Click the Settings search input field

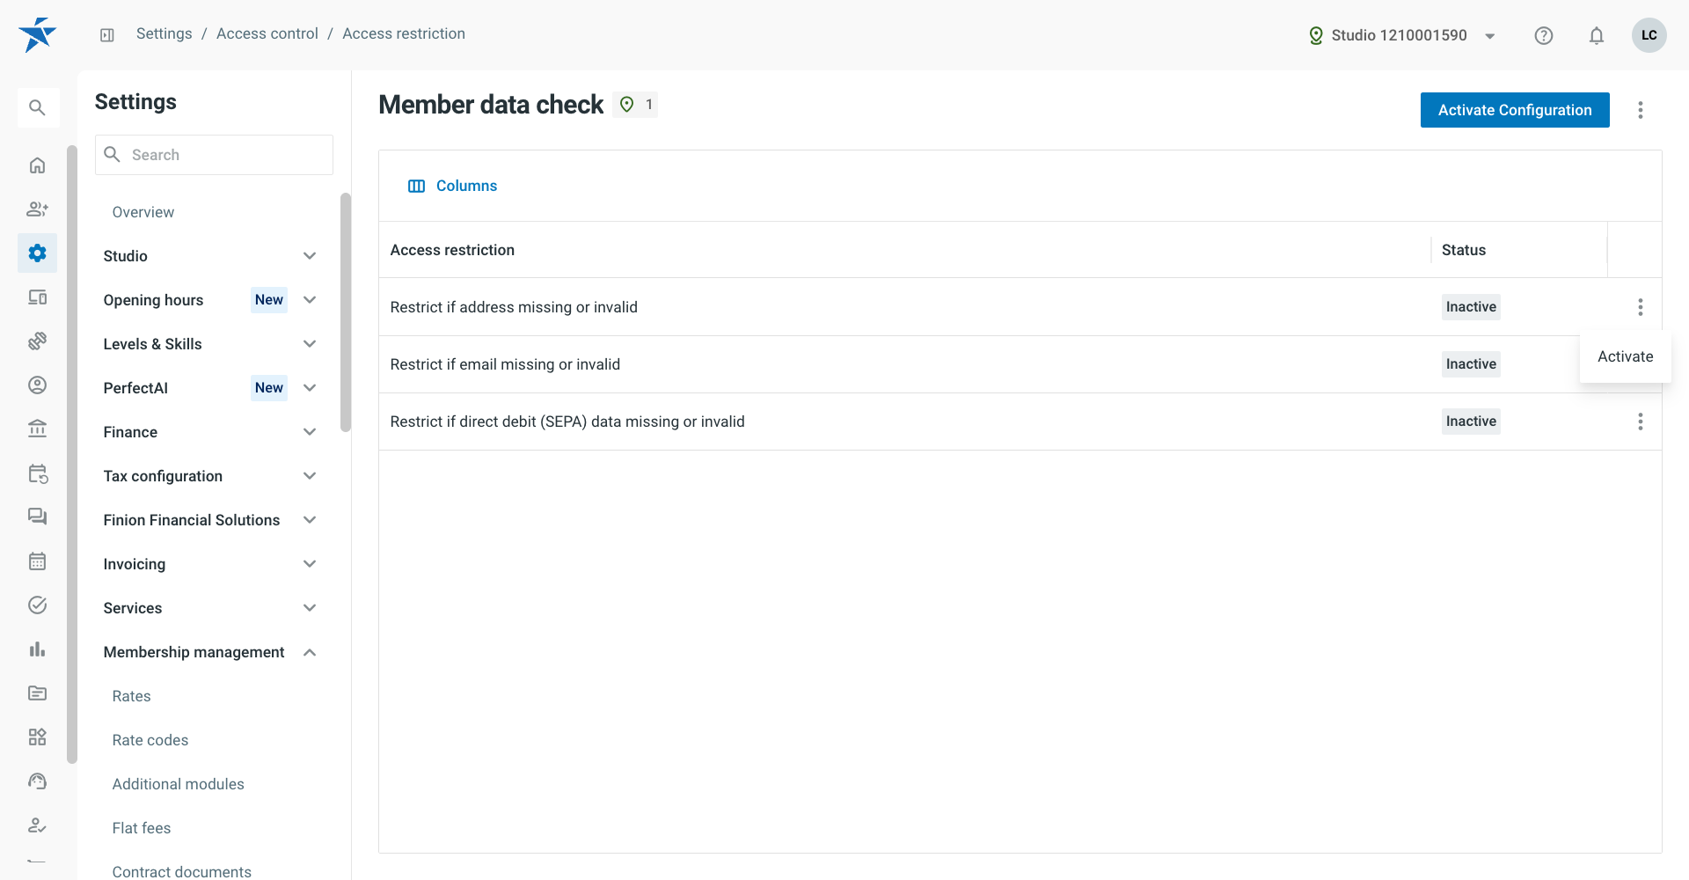(214, 155)
